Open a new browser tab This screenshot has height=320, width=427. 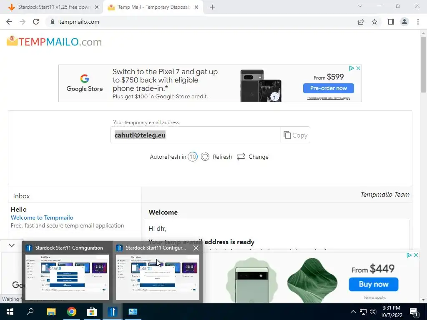[212, 7]
